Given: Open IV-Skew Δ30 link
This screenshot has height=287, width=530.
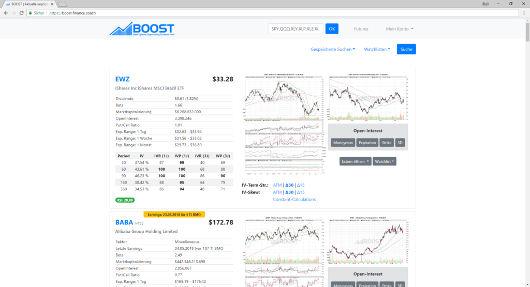Looking at the screenshot, I should pos(289,192).
